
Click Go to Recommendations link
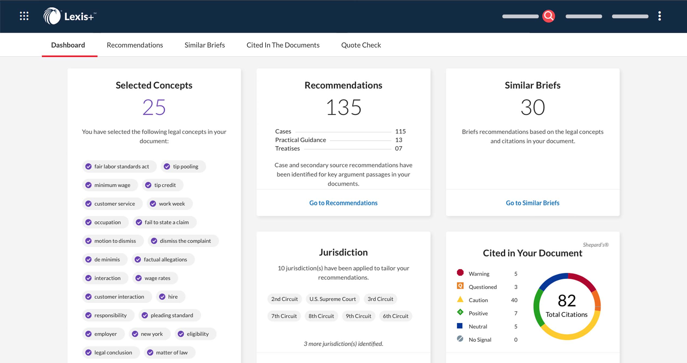pyautogui.click(x=343, y=203)
